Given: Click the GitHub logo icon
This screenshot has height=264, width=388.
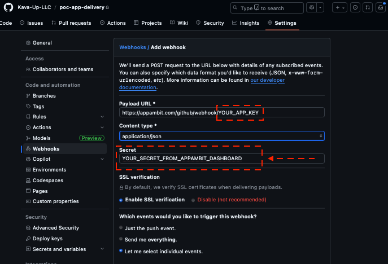Looking at the screenshot, I should pos(7,8).
